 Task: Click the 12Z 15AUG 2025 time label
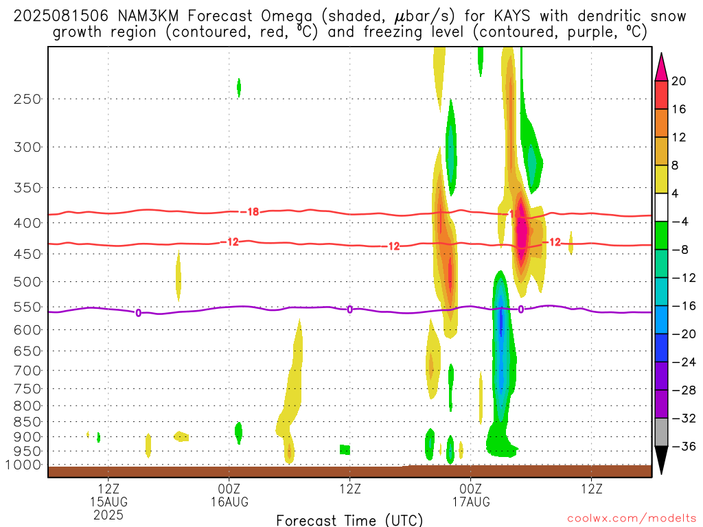[108, 502]
